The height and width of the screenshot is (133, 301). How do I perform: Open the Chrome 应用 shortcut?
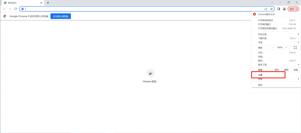[150, 76]
